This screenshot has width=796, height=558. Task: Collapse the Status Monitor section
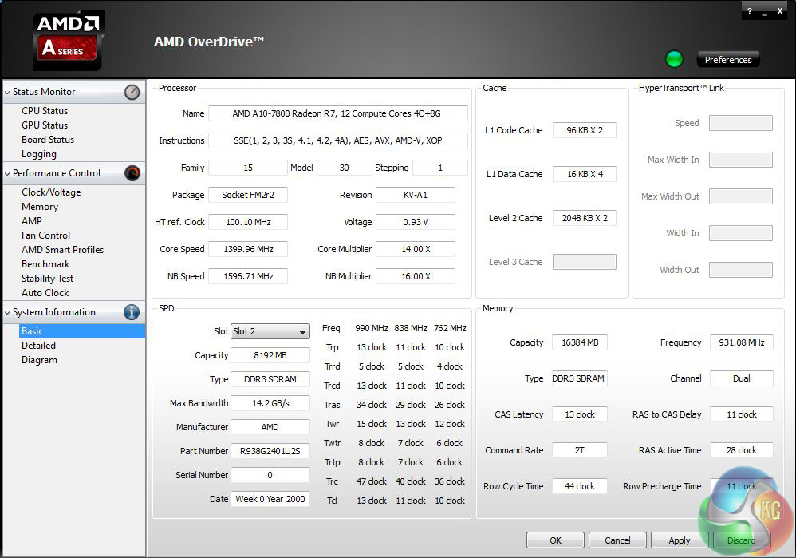(8, 93)
